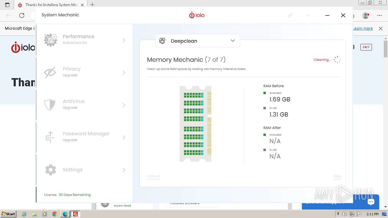Expand the Performance section chevron

click(x=124, y=40)
